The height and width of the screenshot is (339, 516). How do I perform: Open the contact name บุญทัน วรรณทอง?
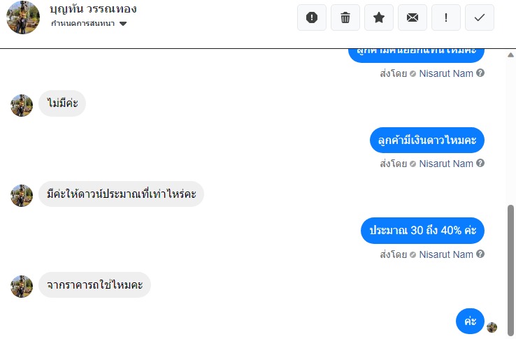pyautogui.click(x=94, y=10)
